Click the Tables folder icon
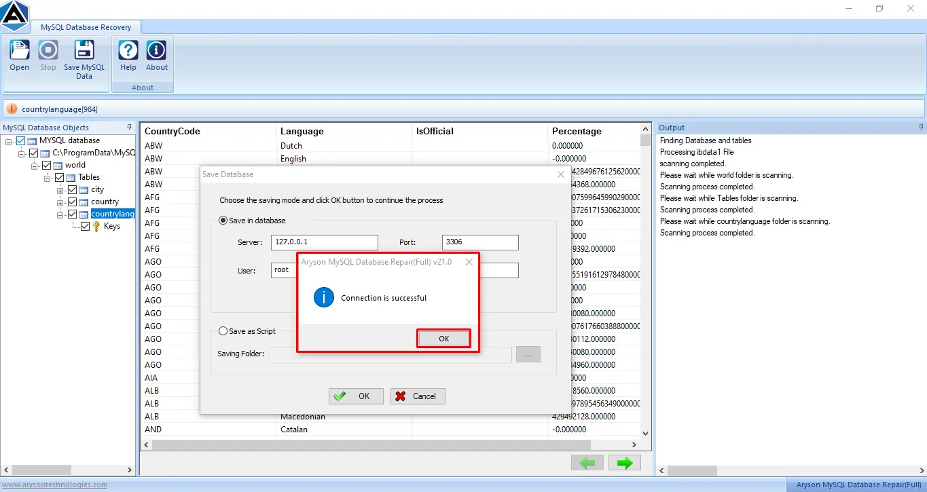 [x=71, y=177]
